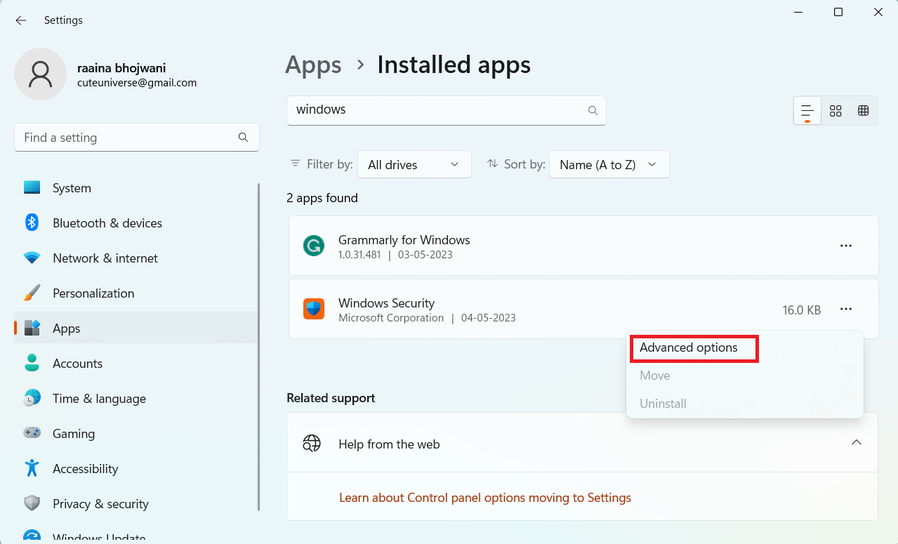Select the list view layout icon
The image size is (898, 544).
[x=807, y=111]
